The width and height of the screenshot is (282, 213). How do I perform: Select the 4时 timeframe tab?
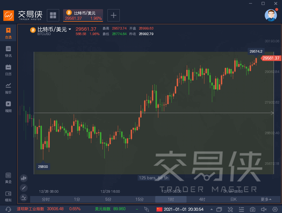[202, 199]
